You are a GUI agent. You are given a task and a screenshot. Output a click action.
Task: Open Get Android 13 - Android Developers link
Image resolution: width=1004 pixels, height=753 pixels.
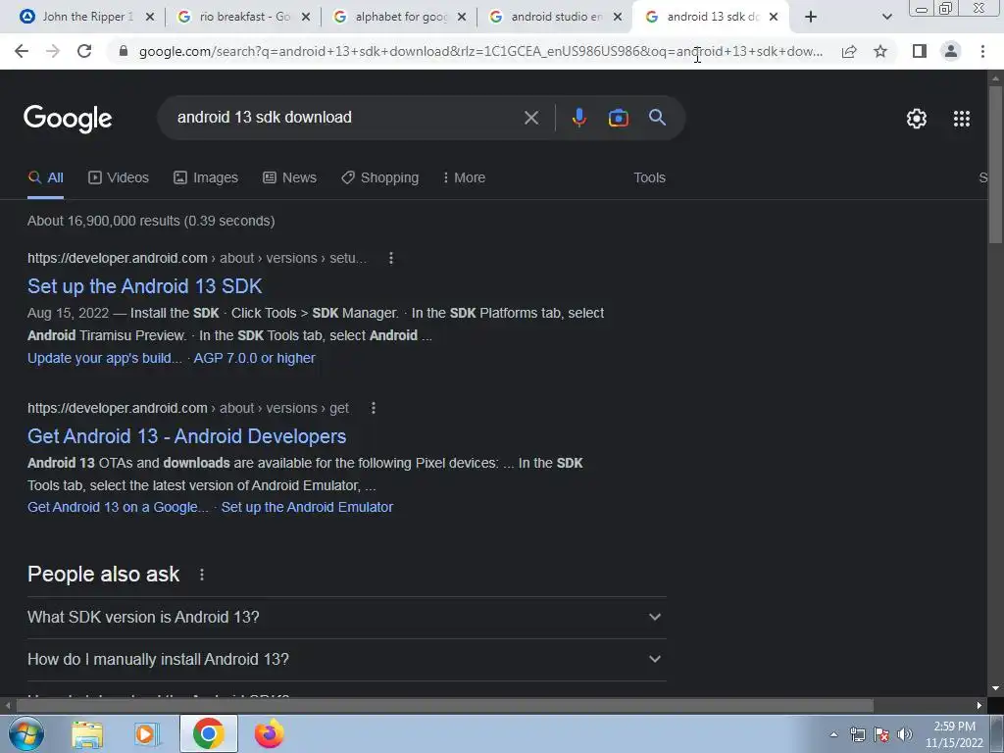tap(187, 435)
